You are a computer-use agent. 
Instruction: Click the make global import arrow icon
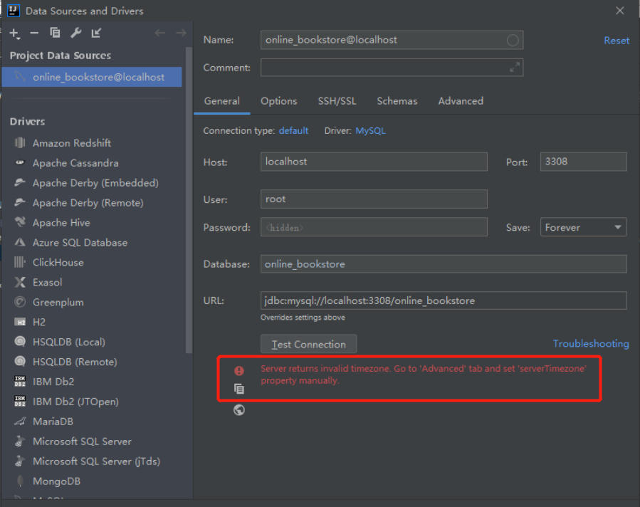96,33
